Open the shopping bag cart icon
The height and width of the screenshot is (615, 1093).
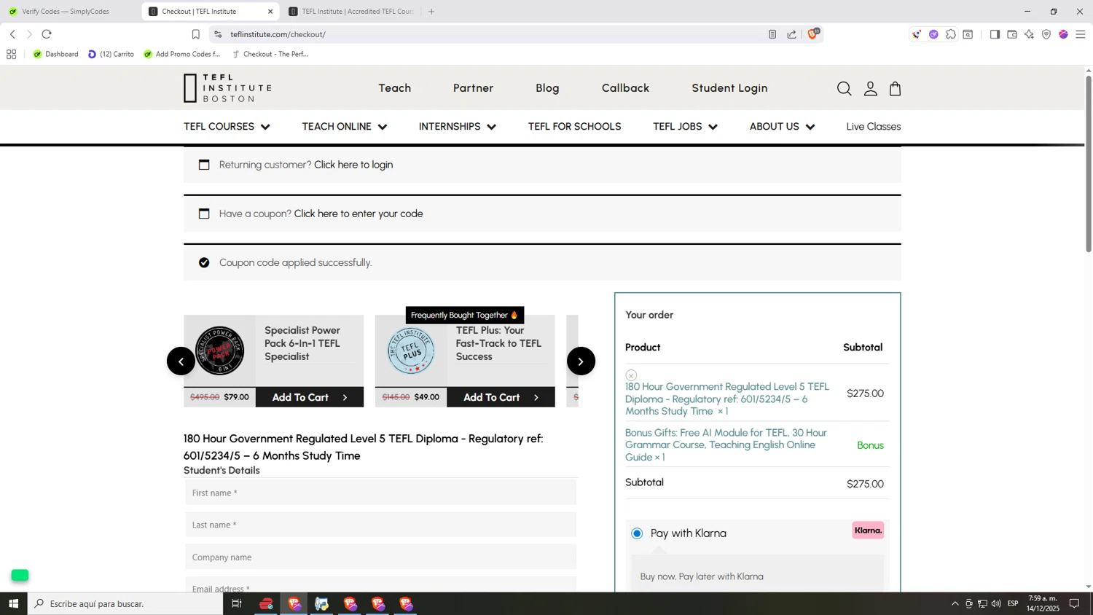tap(896, 88)
